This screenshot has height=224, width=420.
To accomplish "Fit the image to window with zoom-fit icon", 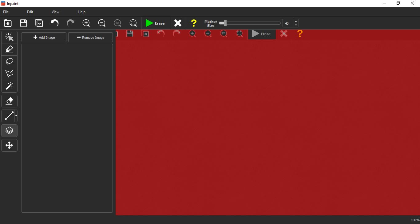I will pos(133,23).
